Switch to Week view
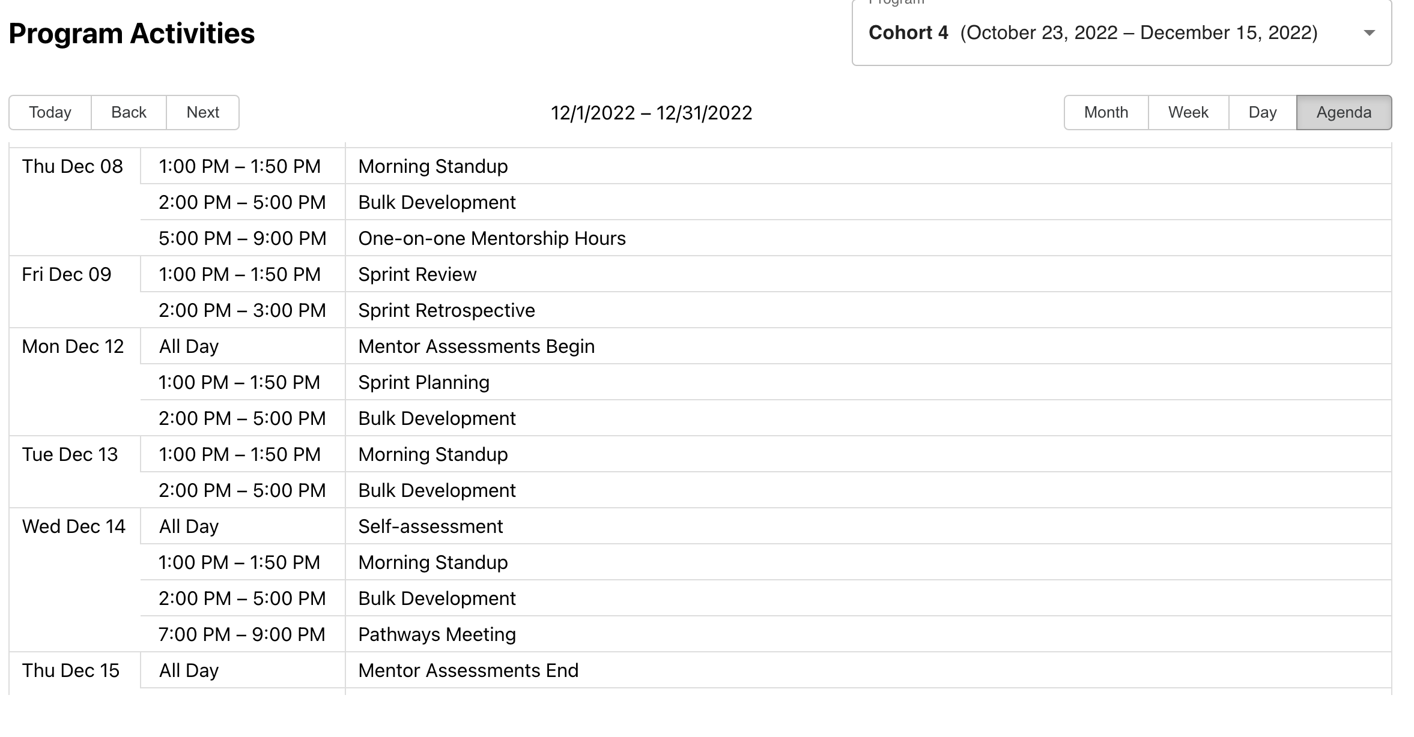The image size is (1414, 737). click(1187, 112)
